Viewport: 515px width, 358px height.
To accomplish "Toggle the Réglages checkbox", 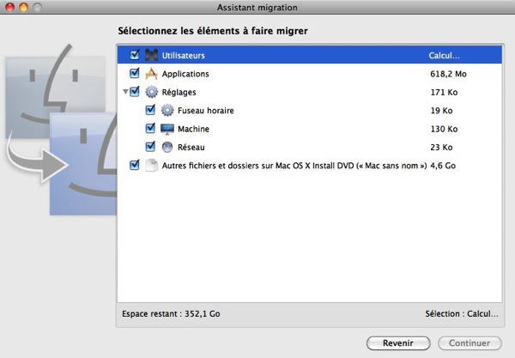I will (x=134, y=92).
